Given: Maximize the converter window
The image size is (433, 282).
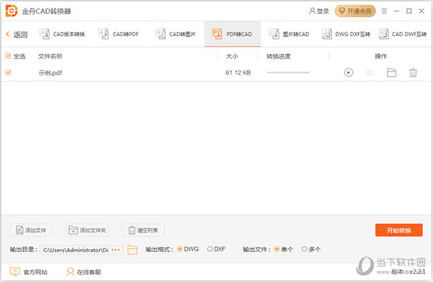Looking at the screenshot, I should point(409,11).
